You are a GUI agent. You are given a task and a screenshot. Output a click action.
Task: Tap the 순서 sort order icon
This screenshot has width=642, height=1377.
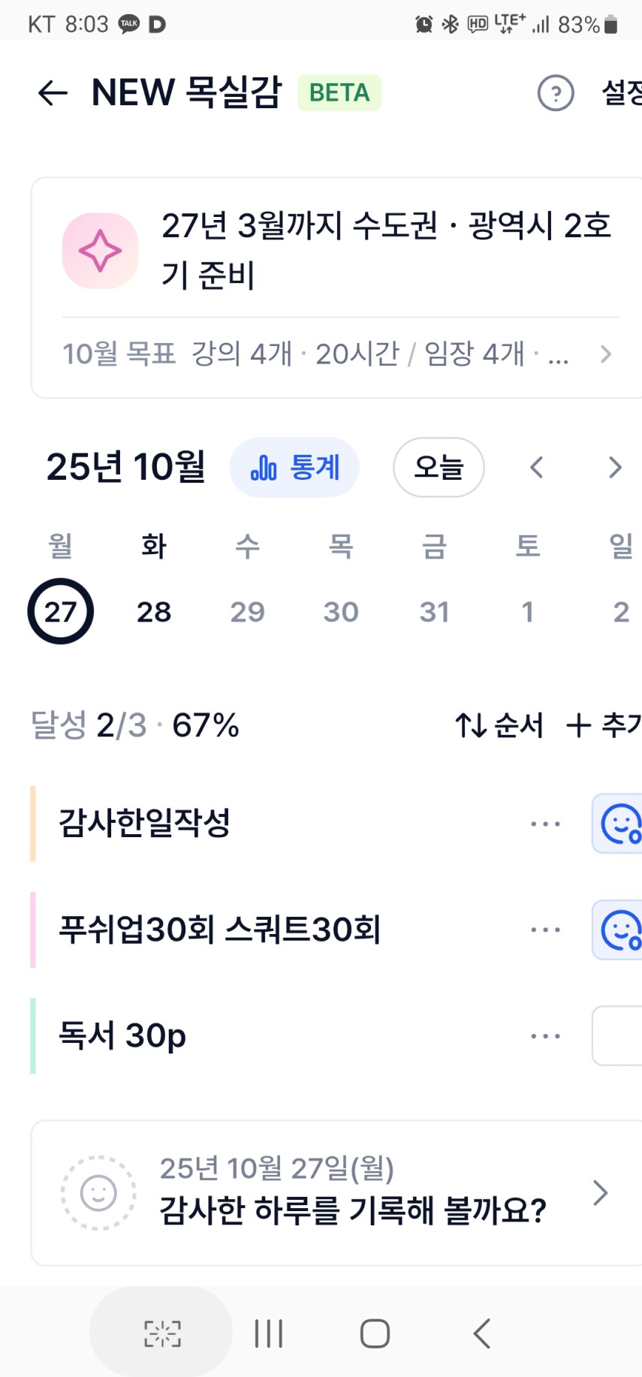click(x=471, y=725)
